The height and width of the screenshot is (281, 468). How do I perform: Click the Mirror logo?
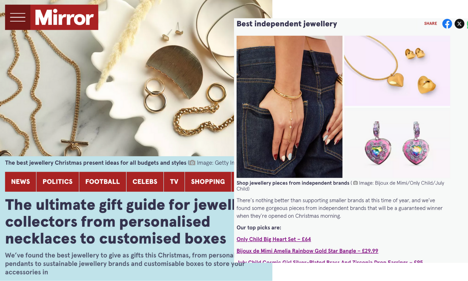[64, 17]
